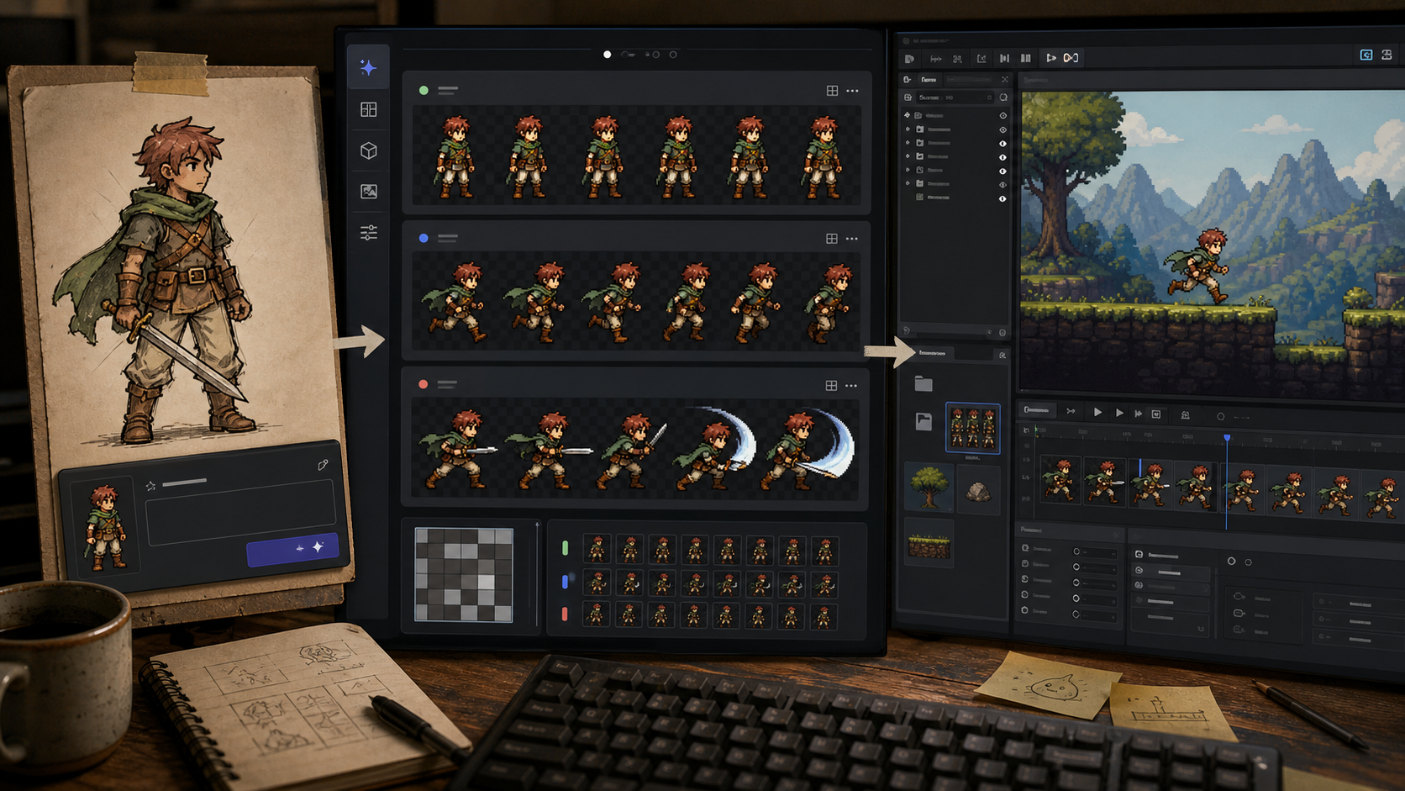This screenshot has width=1405, height=791.
Task: Open the image gallery sidebar icon
Action: [368, 192]
